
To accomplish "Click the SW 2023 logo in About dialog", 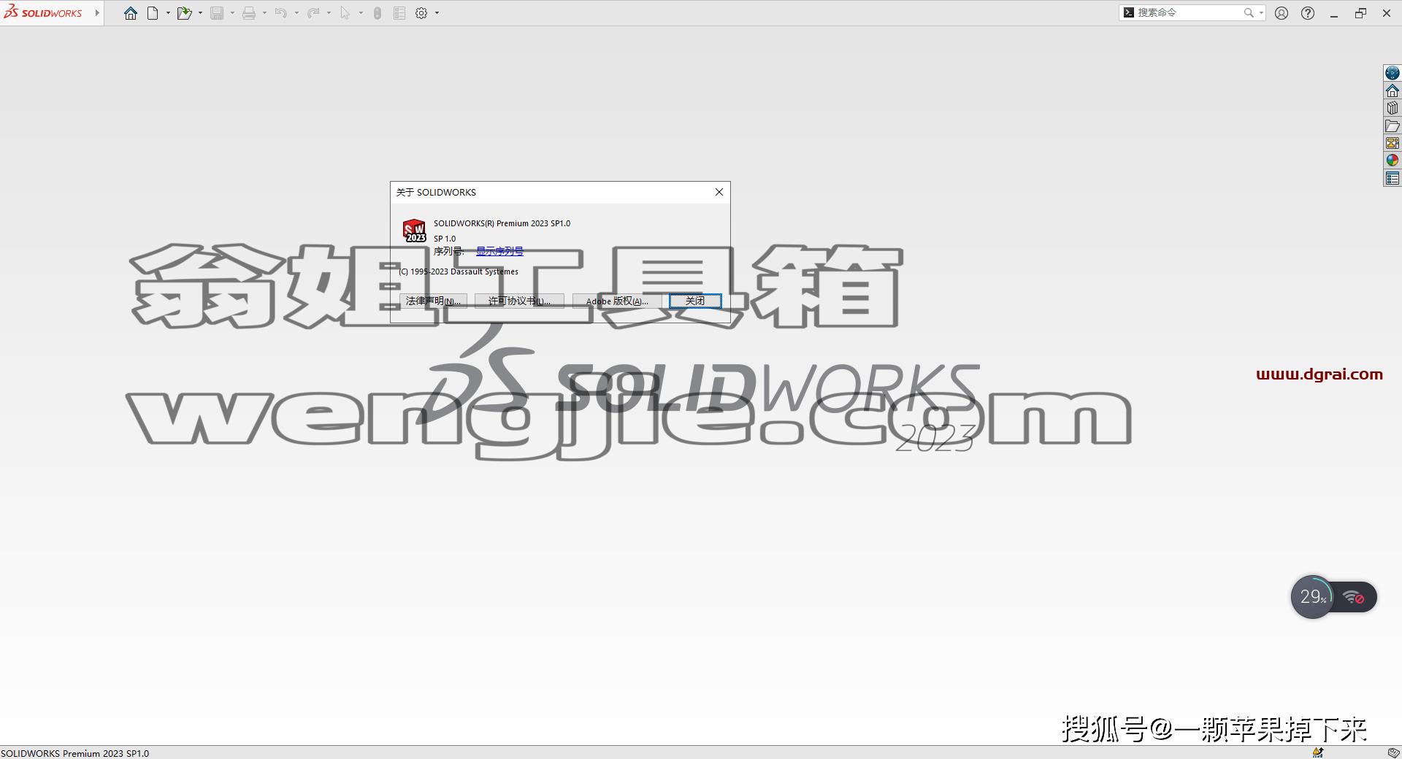I will pyautogui.click(x=415, y=231).
